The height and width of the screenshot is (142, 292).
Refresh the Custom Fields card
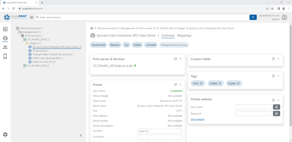[273, 59]
